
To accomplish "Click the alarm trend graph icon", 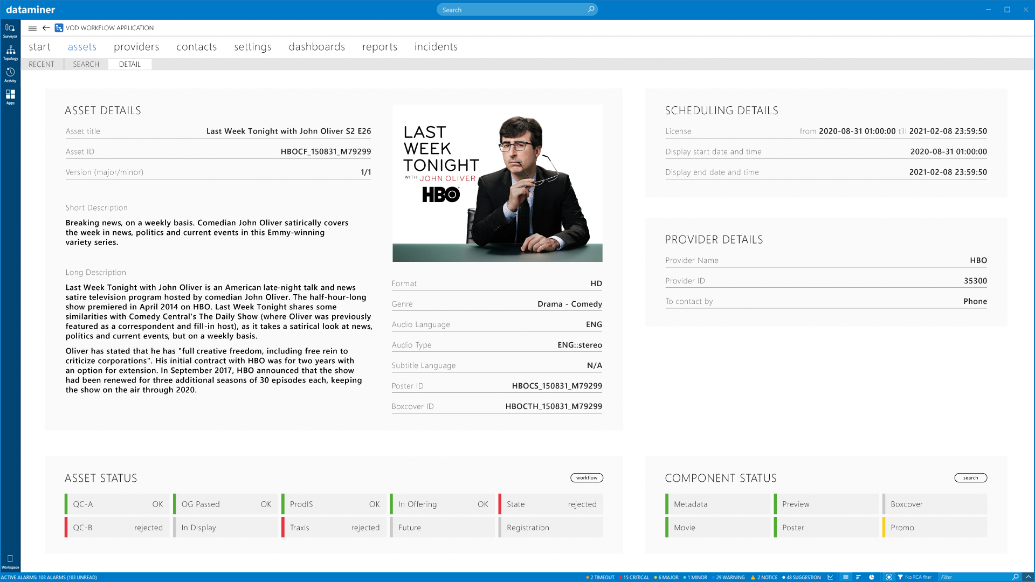I will (x=830, y=577).
